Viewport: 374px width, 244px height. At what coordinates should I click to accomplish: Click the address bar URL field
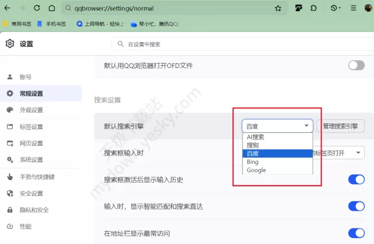pos(174,9)
